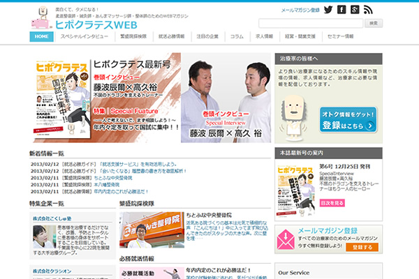The width and height of the screenshot is (419, 279).
Task: Focus the site search text field
Action: [x=333, y=23]
